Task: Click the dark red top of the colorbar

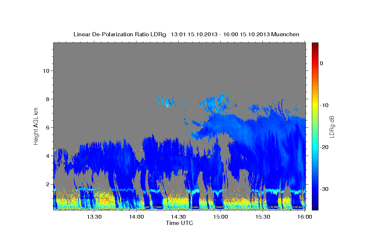Action: [315, 45]
